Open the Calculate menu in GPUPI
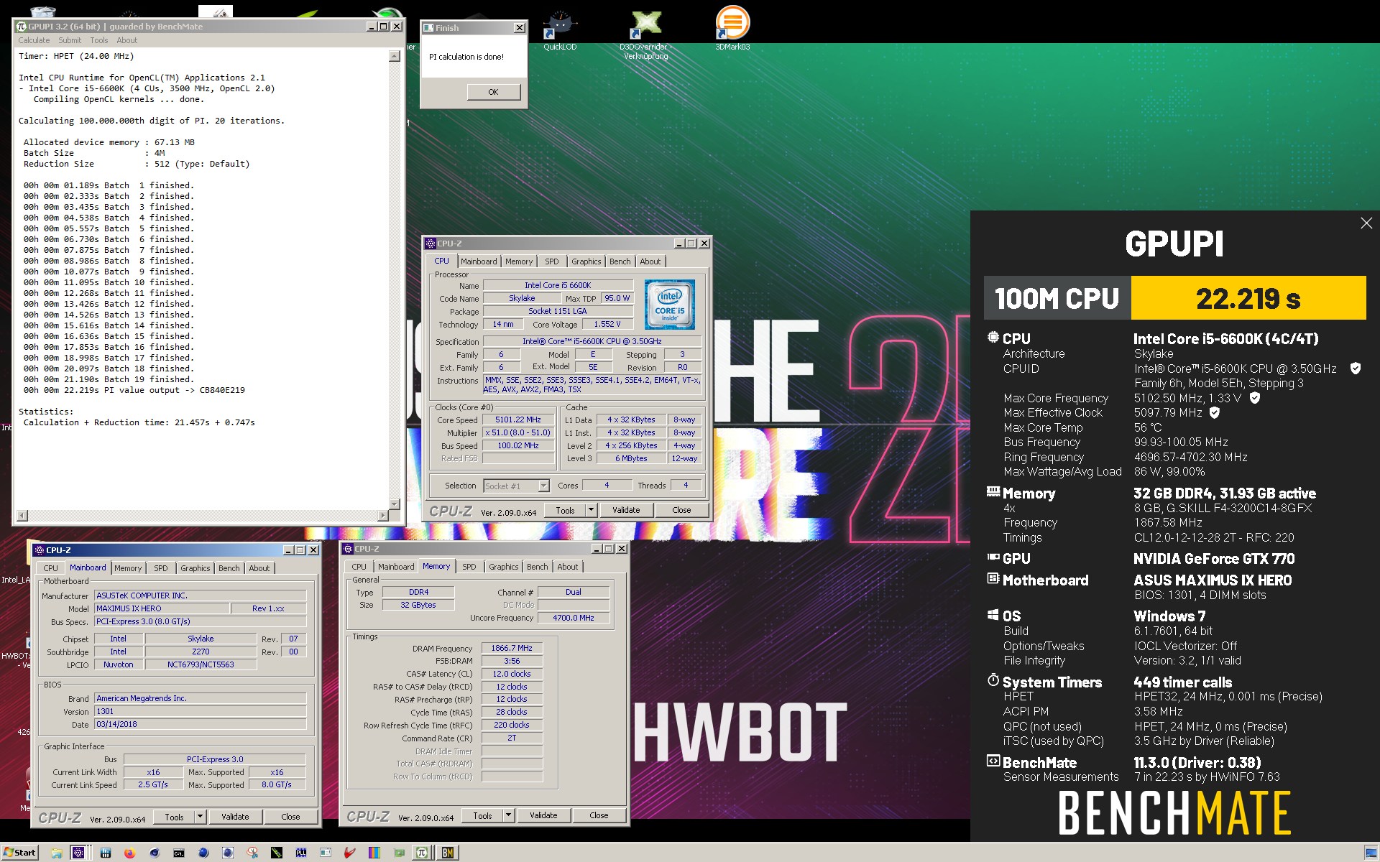The image size is (1380, 862). (34, 40)
